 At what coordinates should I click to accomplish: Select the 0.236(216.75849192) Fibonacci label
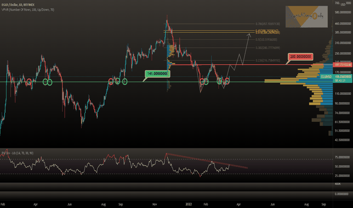tap(268, 61)
